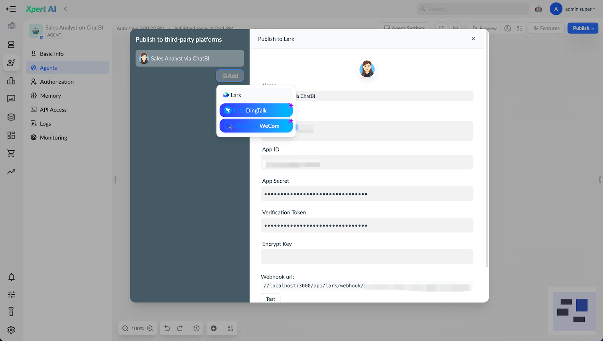603x341 pixels.
Task: Click the Encrypt Key input field
Action: pos(367,256)
